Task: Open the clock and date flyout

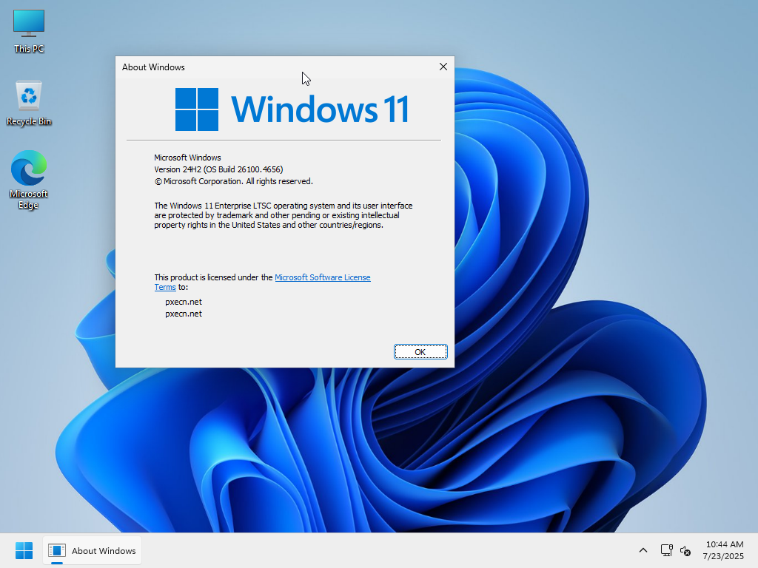Action: pos(724,550)
